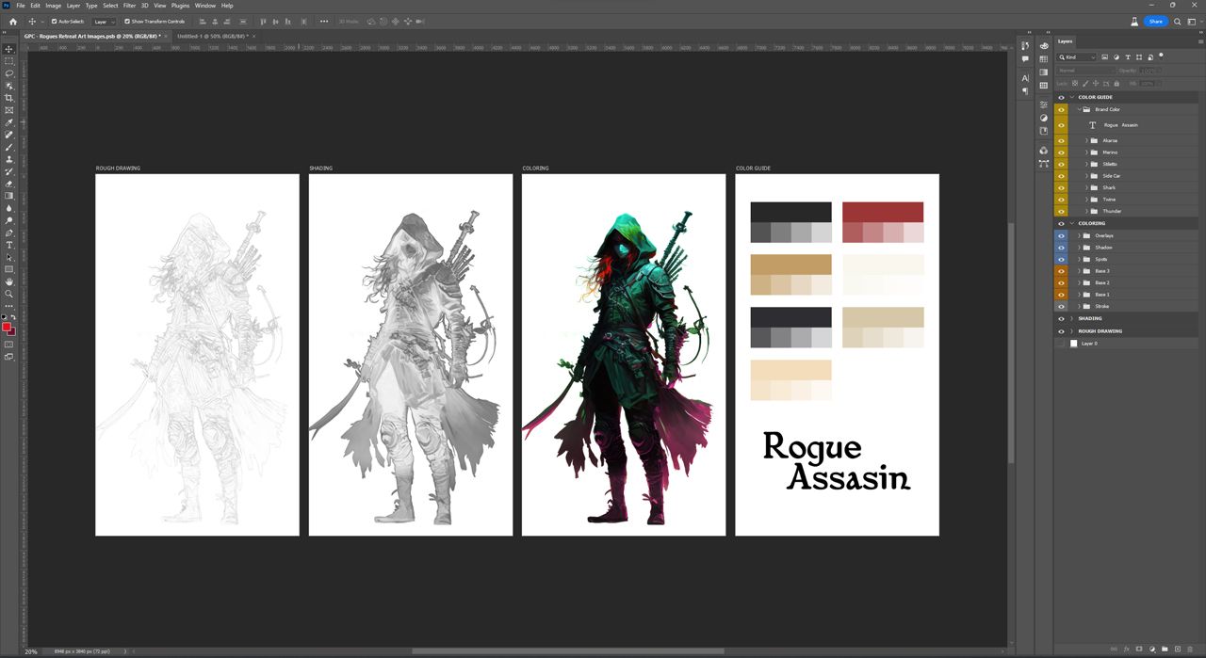Open the Auto-Select Layer dropdown
The height and width of the screenshot is (658, 1206).
point(104,21)
